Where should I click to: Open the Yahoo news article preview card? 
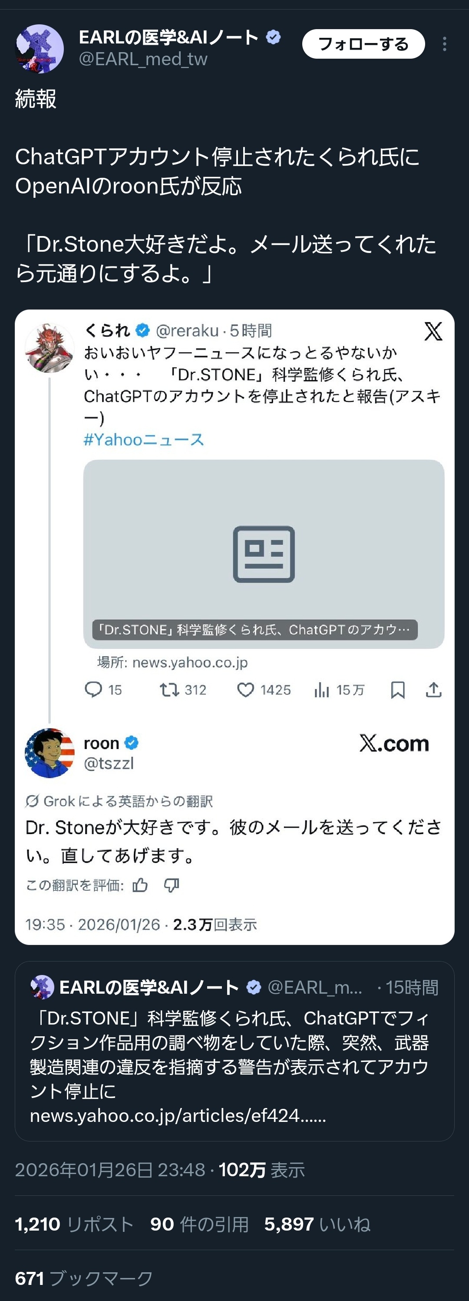264,553
